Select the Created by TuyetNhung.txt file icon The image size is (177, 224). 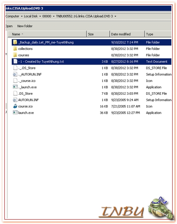click(x=15, y=61)
